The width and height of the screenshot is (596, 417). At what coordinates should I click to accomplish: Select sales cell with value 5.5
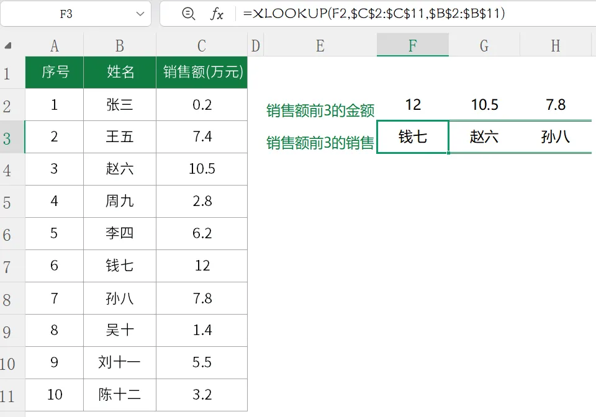pyautogui.click(x=202, y=362)
